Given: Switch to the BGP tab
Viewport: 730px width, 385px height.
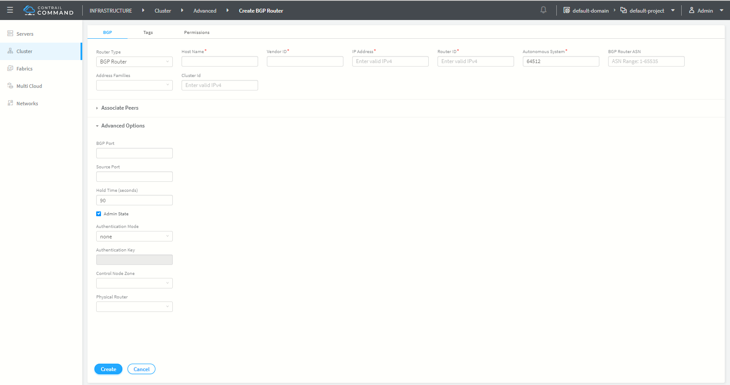Looking at the screenshot, I should 108,32.
